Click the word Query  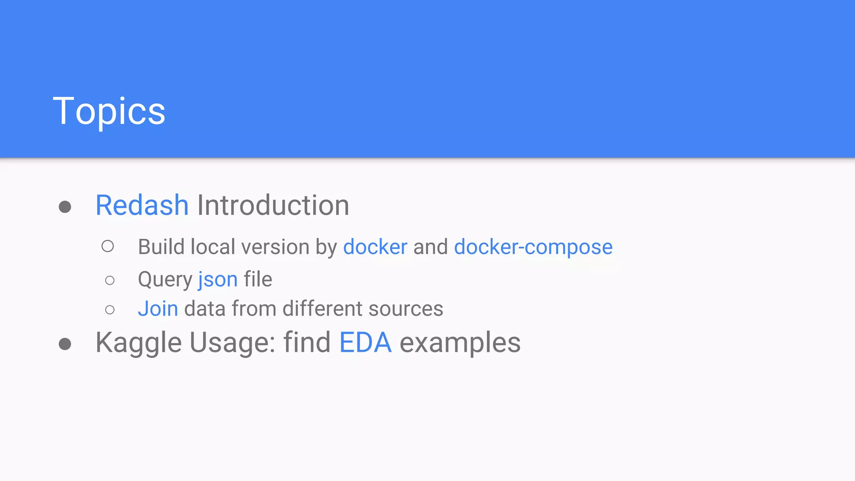165,279
